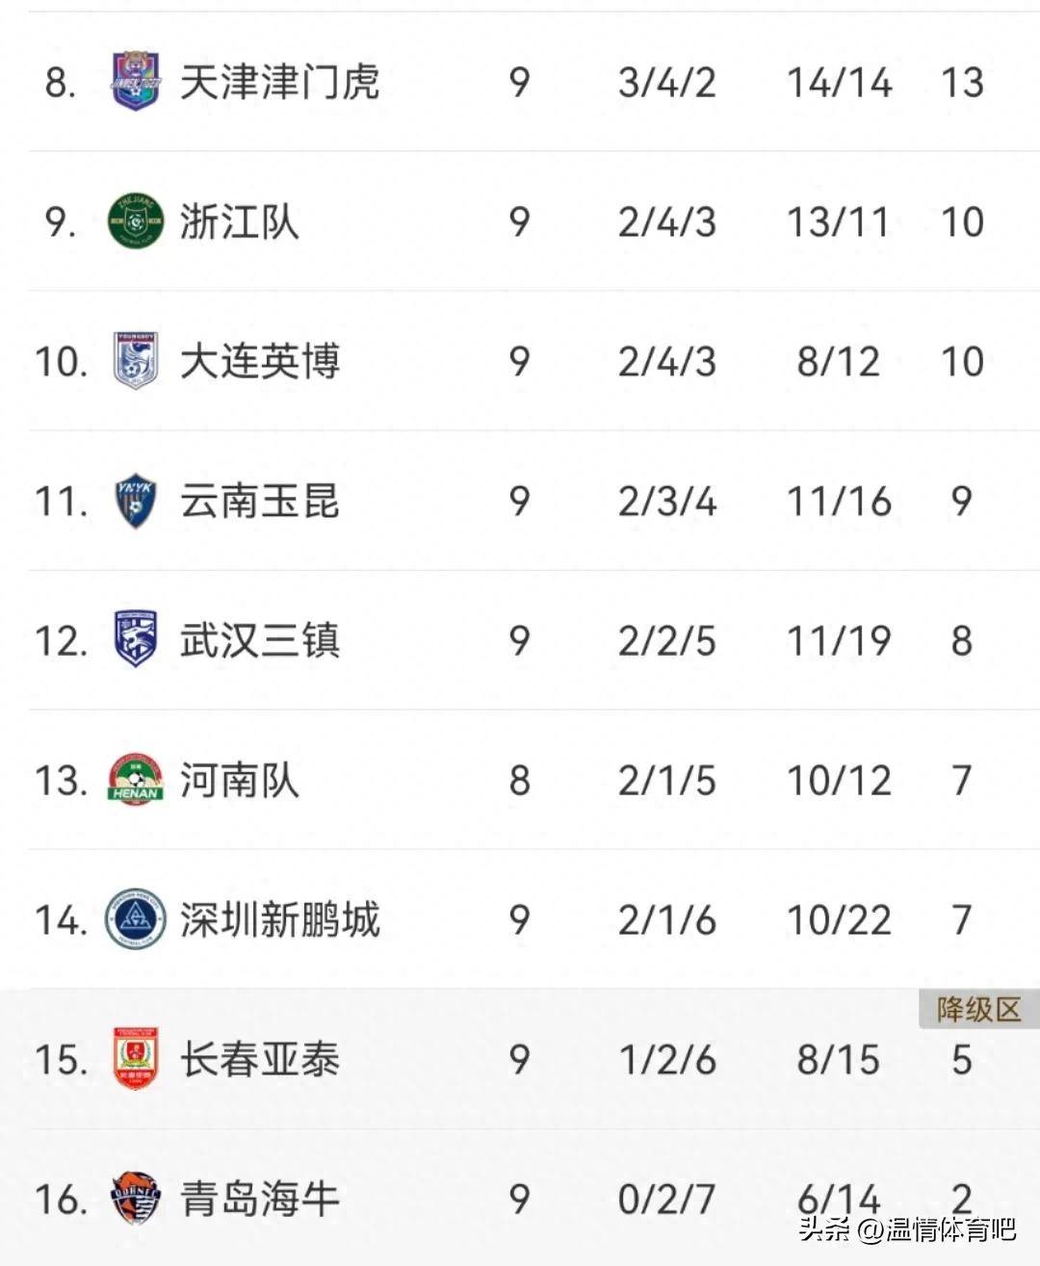Select the 武汉三镇 team name

click(259, 640)
